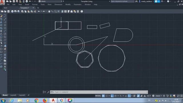Select the Polygon draw tool
The height and width of the screenshot is (103, 183).
coord(5,25)
